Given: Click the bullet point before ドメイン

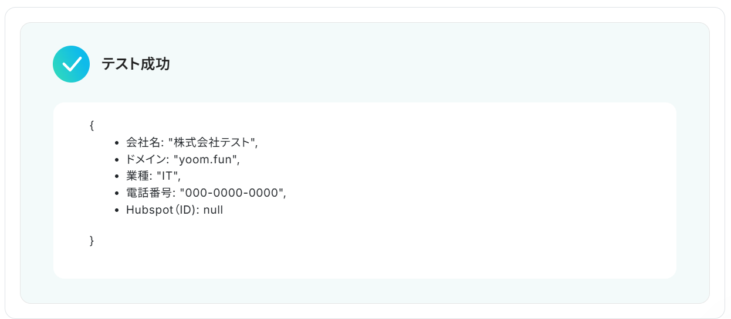Looking at the screenshot, I should 118,160.
